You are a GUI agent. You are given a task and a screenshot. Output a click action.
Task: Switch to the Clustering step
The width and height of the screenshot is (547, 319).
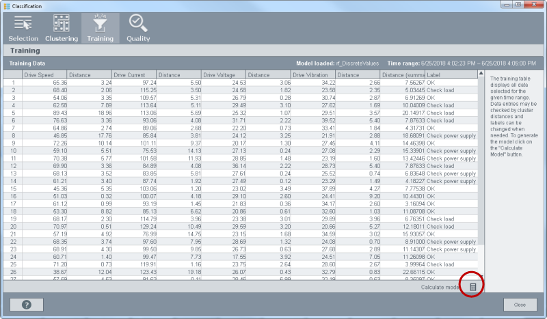point(62,27)
